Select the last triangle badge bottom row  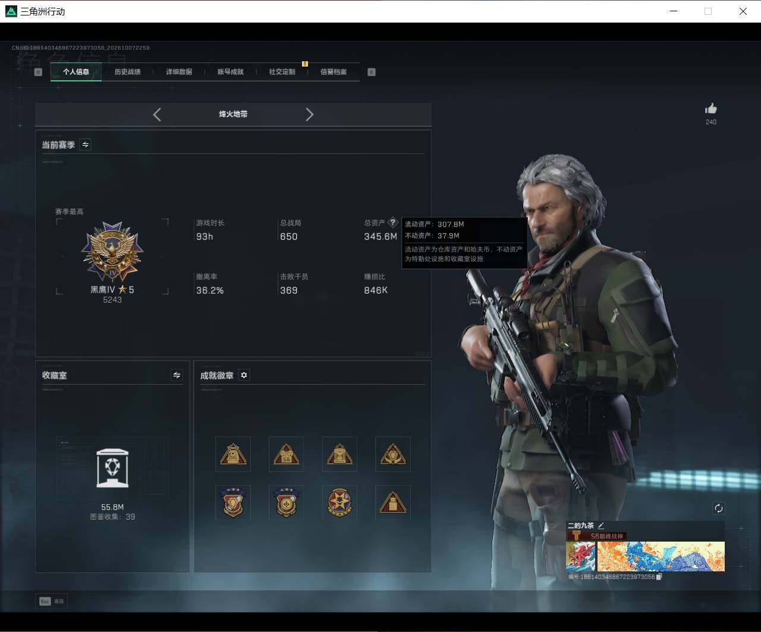click(393, 502)
